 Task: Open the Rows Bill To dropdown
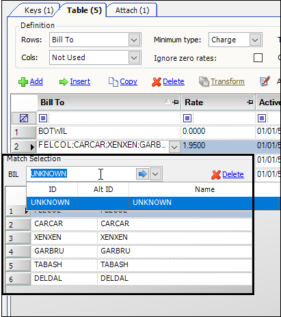tap(134, 40)
